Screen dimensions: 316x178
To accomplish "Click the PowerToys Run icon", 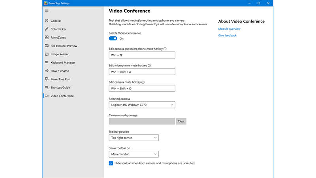I will click(47, 79).
